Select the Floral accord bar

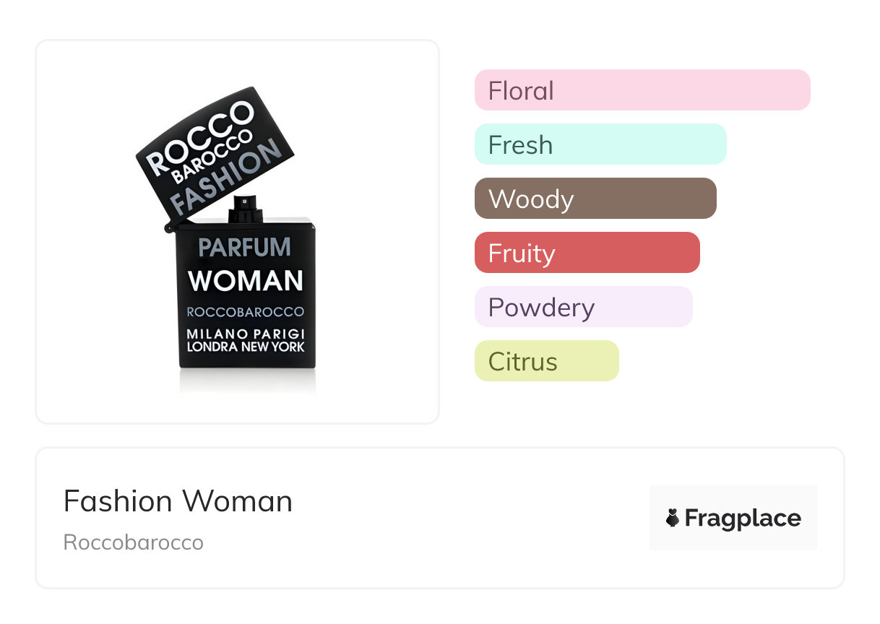[x=642, y=90]
